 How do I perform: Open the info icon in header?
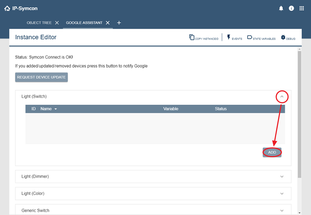(291, 8)
